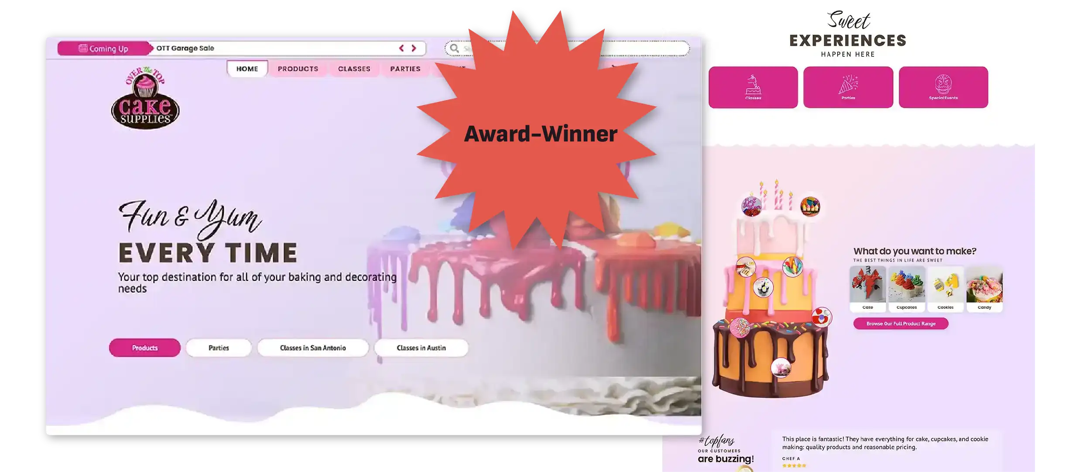Click the forward arrow in the Coming Up bar
Viewport: 1082px width, 472px height.
click(414, 48)
